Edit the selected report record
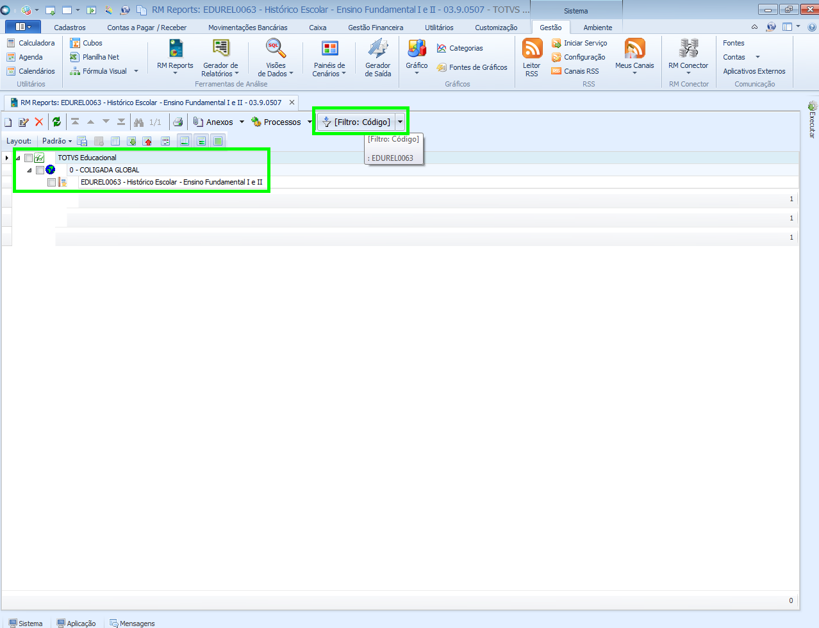 (24, 122)
